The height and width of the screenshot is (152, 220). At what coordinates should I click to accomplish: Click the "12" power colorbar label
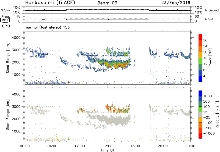coord(205,64)
